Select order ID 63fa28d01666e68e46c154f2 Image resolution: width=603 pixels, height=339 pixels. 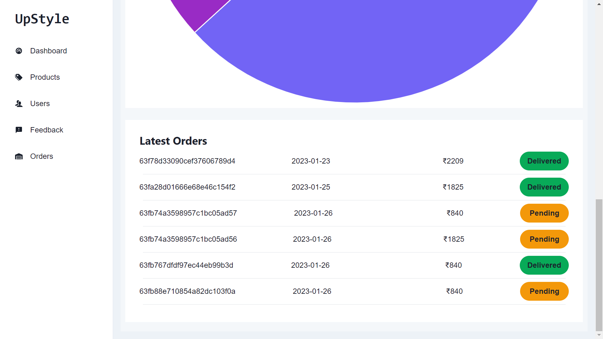click(187, 187)
